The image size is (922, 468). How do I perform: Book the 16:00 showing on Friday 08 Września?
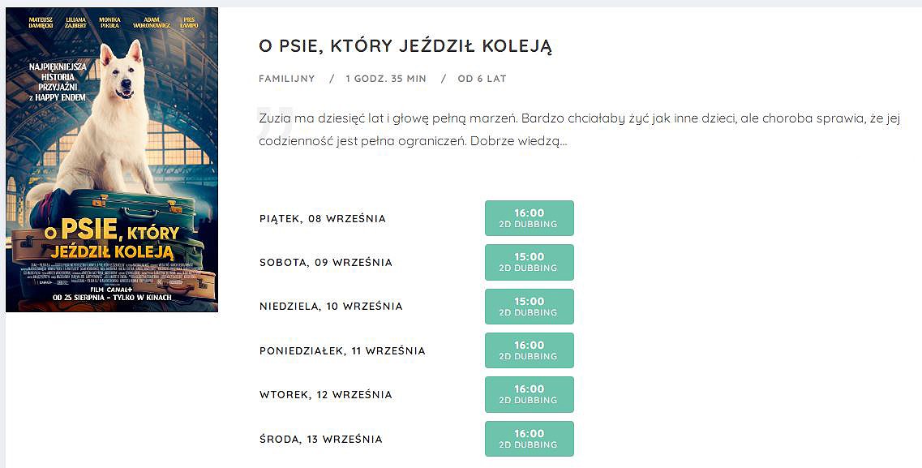point(530,218)
